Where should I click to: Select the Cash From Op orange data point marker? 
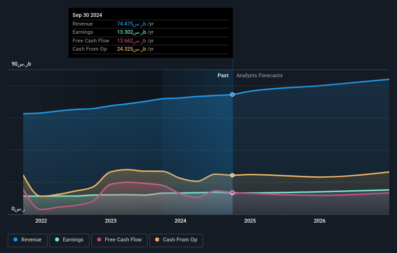232,175
